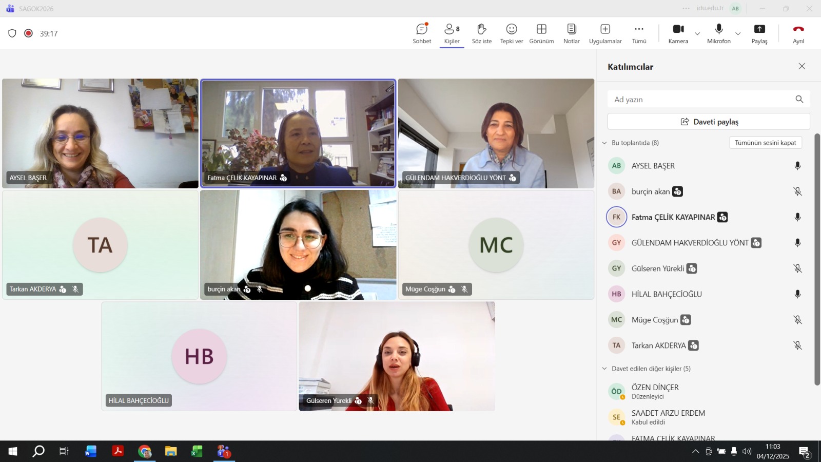Open the Tümü more options menu
The width and height of the screenshot is (821, 462).
click(639, 33)
